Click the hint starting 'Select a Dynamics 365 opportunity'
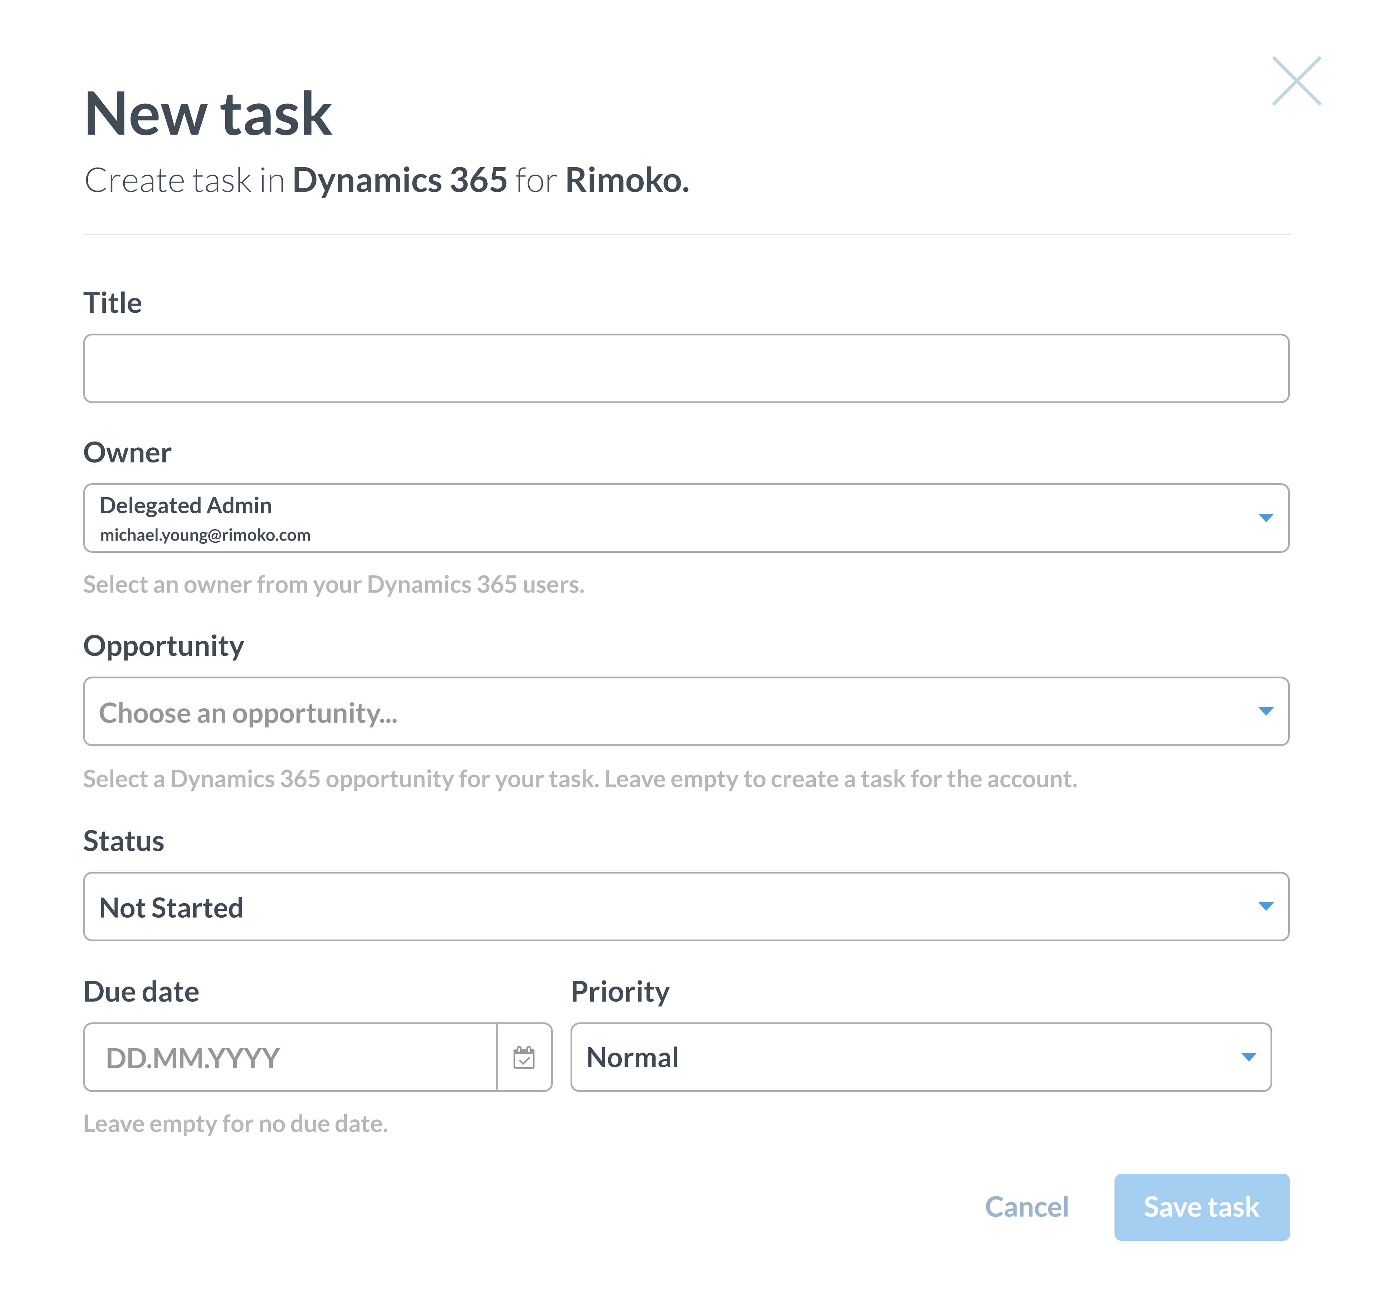 click(580, 779)
